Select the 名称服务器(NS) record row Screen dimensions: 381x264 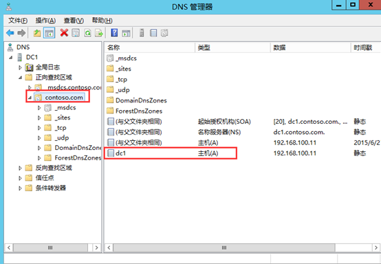242,132
